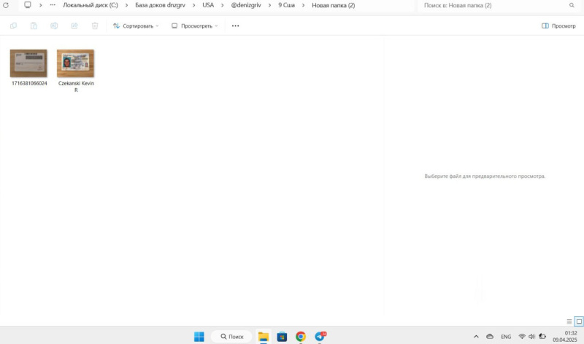The image size is (584, 344).
Task: Expand chevron after the PC icon
Action: click(x=41, y=5)
